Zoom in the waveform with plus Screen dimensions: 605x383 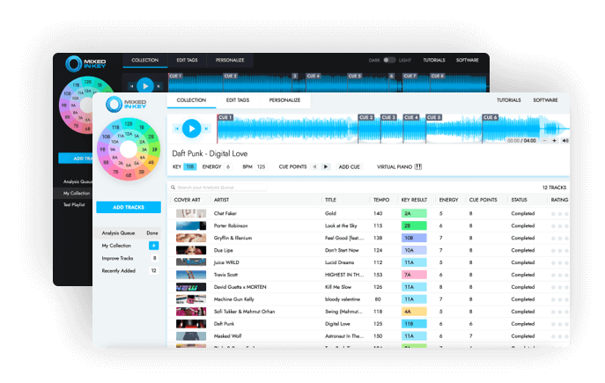pyautogui.click(x=554, y=141)
